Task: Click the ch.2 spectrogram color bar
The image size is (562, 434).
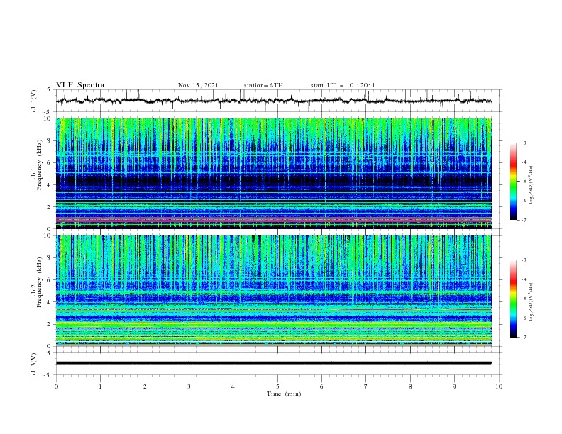Action: 514,299
